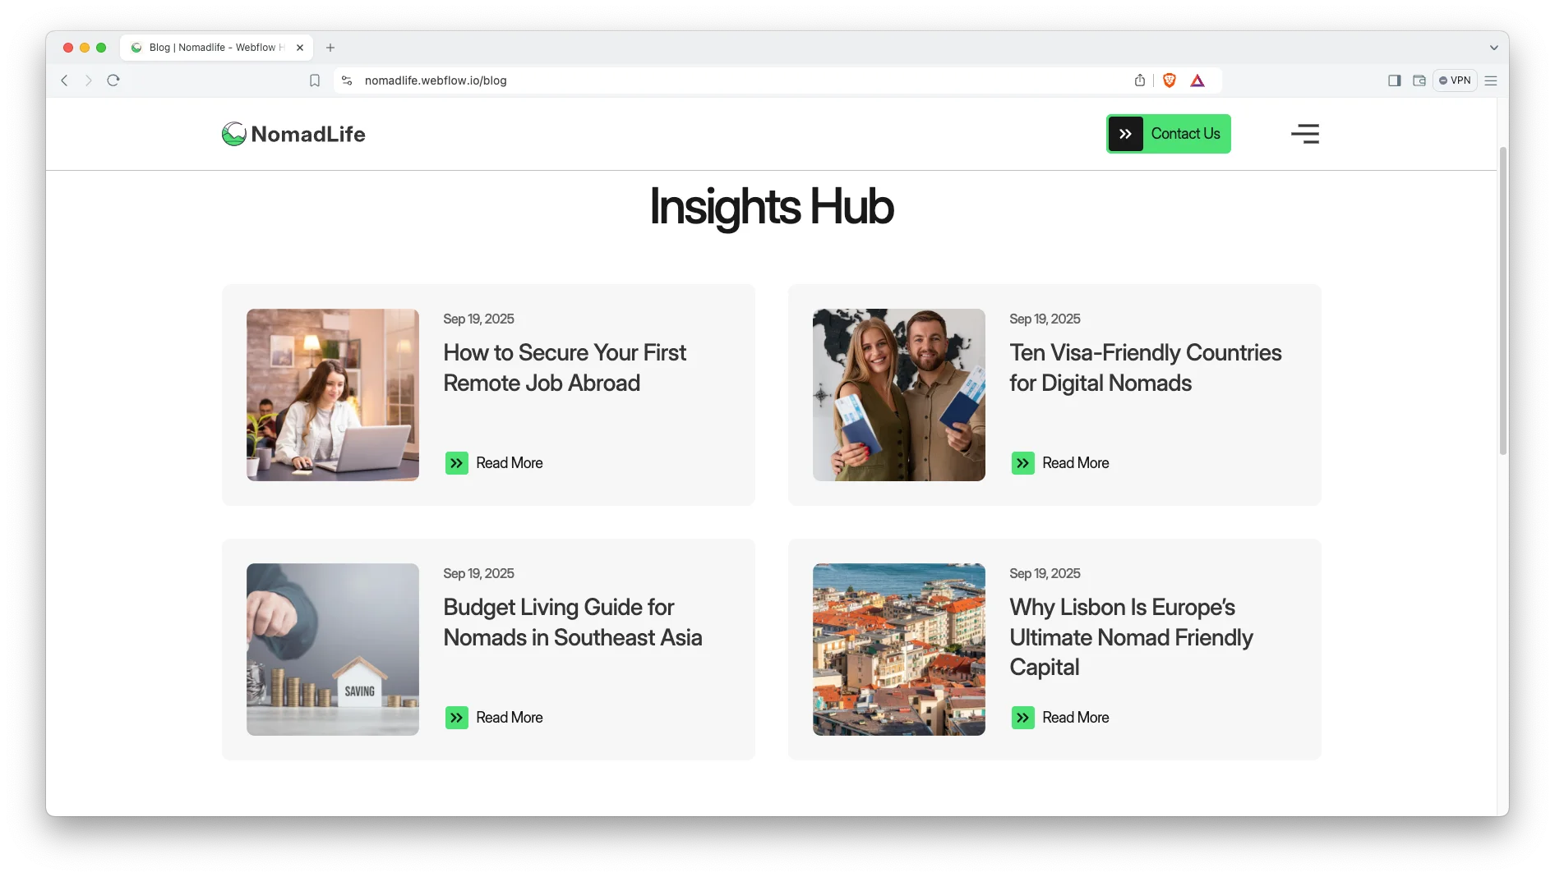Open a new tab with plus button

pos(330,48)
